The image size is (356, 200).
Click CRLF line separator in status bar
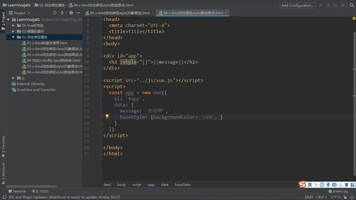pos(322,197)
